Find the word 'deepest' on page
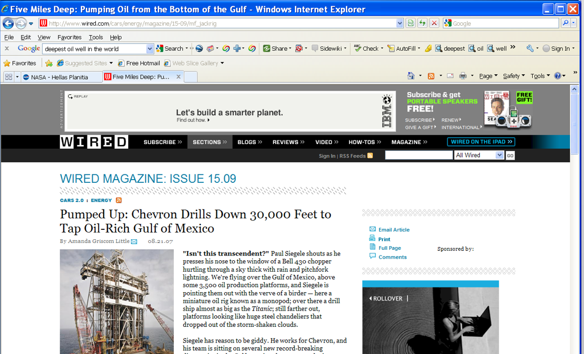This screenshot has height=354, width=584. pyautogui.click(x=450, y=48)
